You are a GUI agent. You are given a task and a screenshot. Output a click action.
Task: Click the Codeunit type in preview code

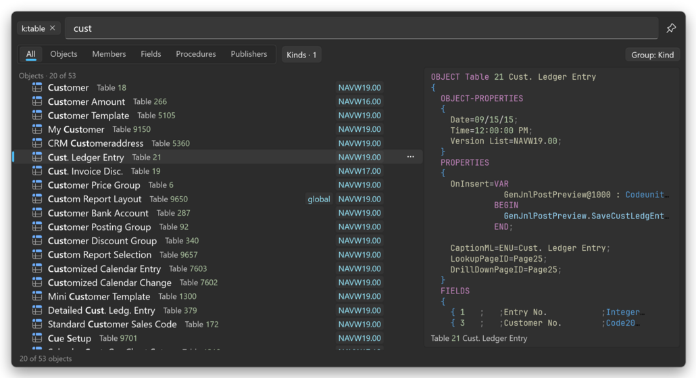click(645, 195)
